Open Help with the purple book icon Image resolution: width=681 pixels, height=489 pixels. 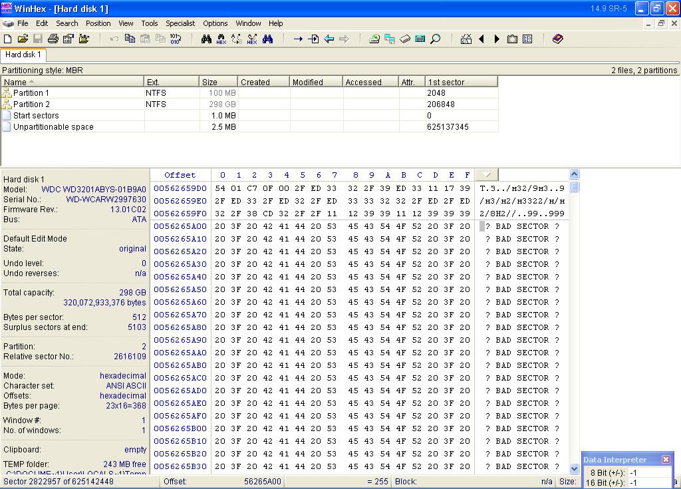tap(558, 39)
